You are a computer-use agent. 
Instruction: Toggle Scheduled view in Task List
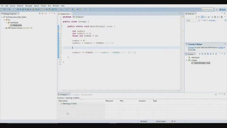tap(205, 17)
